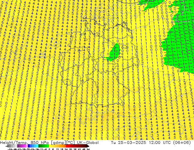Screen dimensions: 194x150
Task: Click the '[°C]' unit label
Action: 71,143
